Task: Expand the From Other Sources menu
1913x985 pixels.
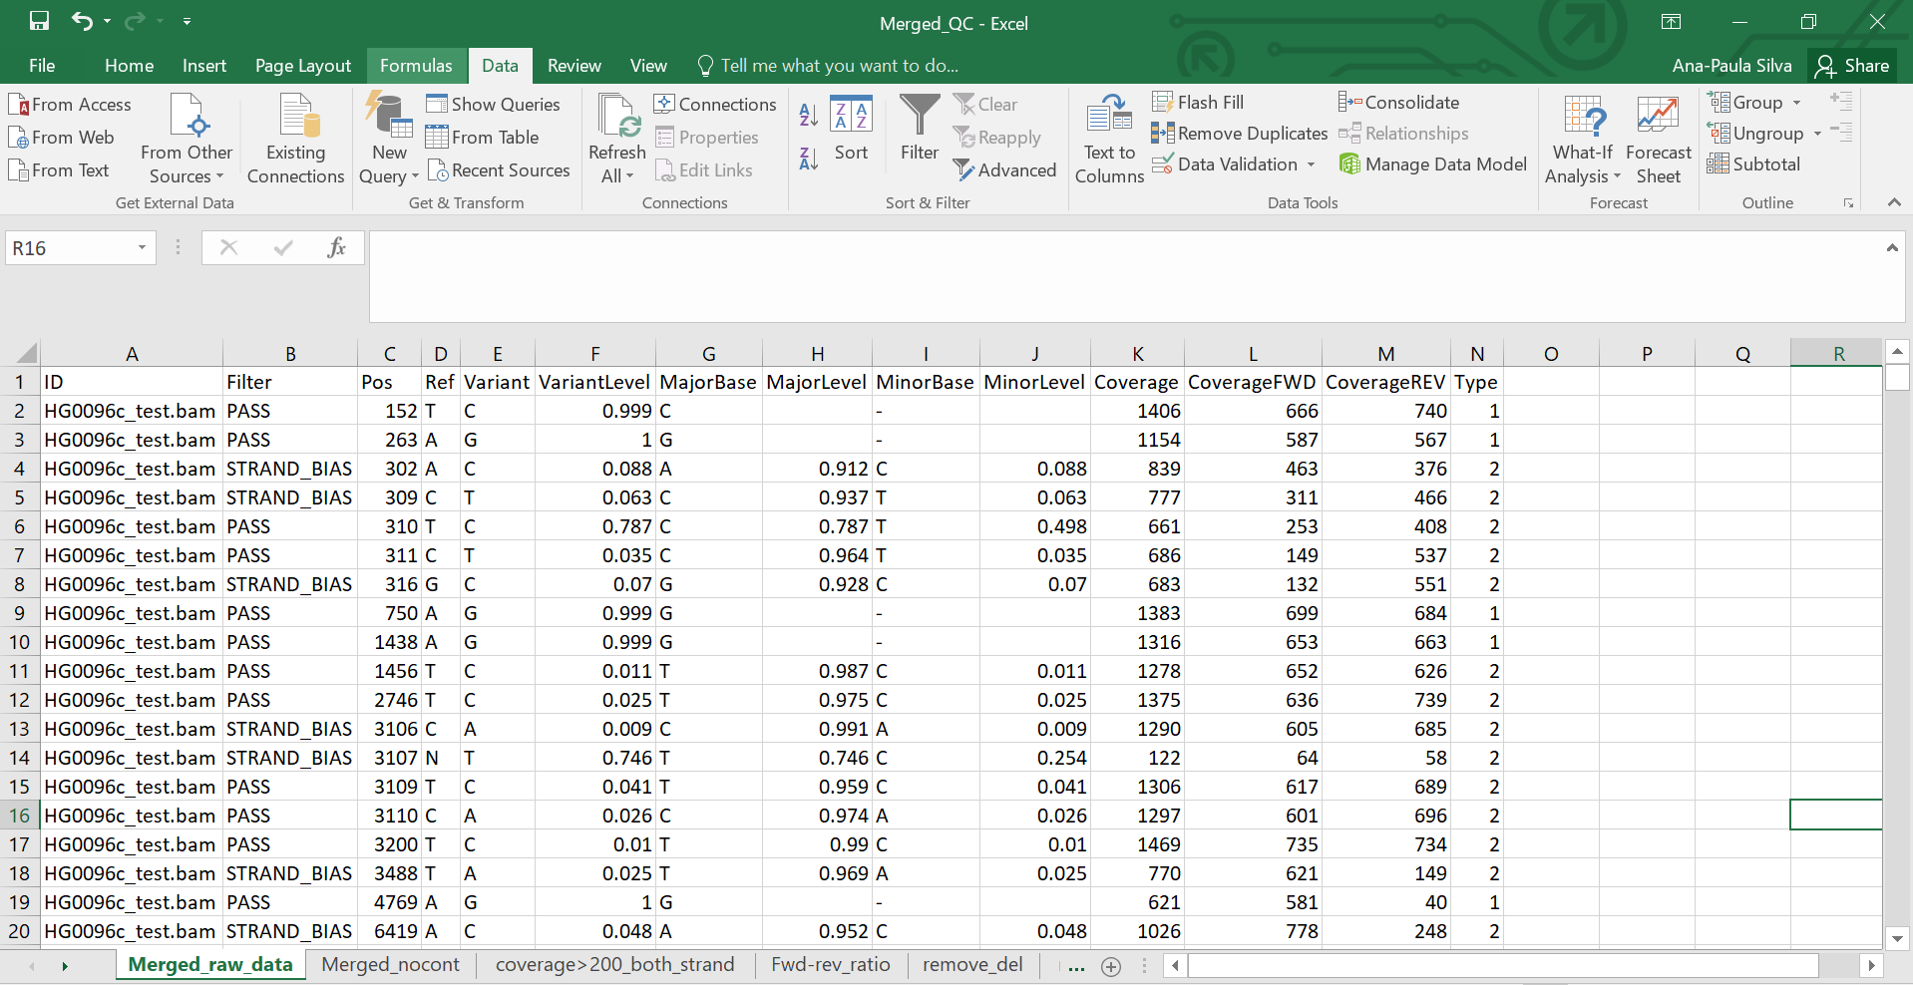Action: [x=187, y=140]
